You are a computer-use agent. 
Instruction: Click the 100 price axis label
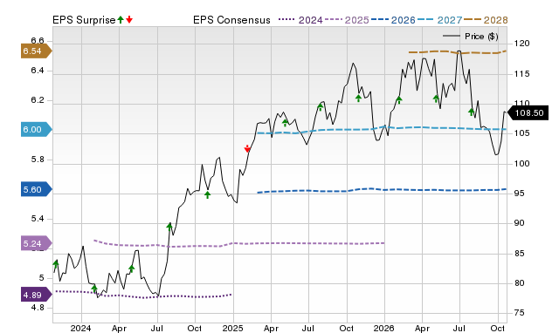[522, 164]
